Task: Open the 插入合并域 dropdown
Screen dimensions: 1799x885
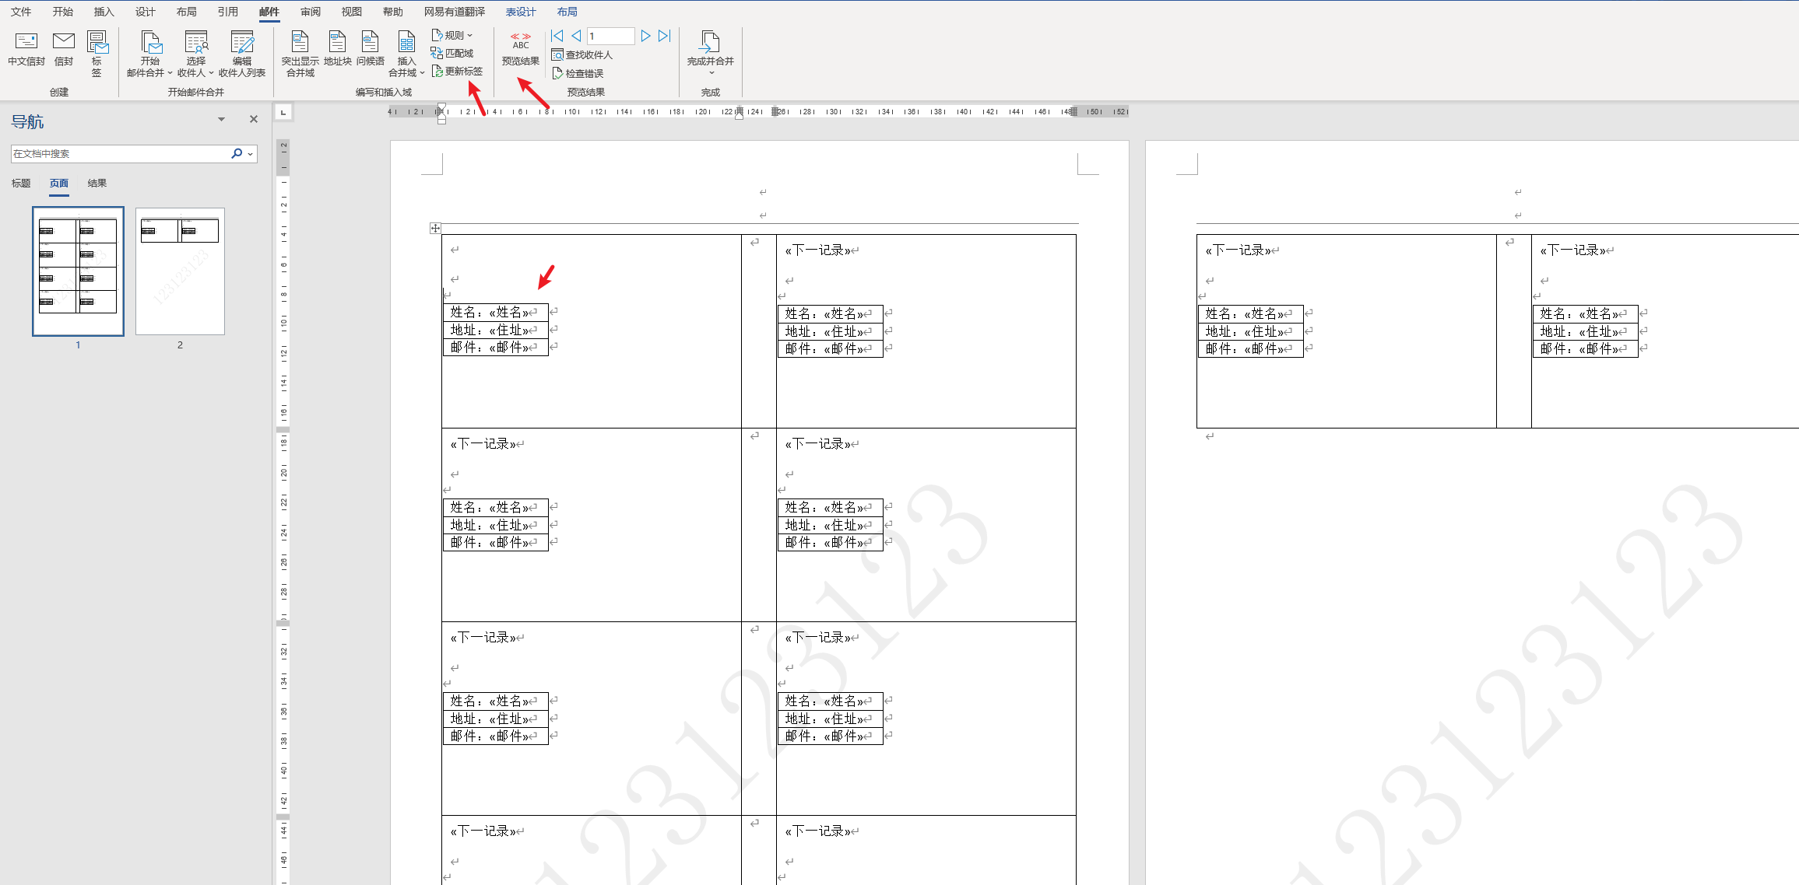Action: pyautogui.click(x=406, y=54)
